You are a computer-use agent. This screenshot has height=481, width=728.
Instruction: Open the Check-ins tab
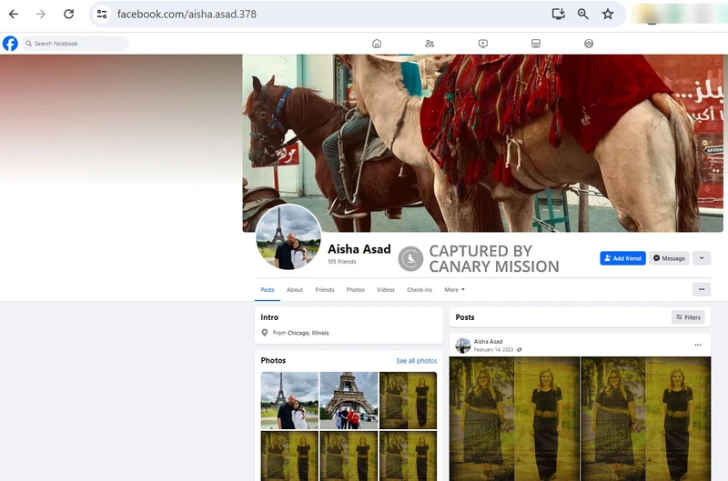tap(420, 289)
